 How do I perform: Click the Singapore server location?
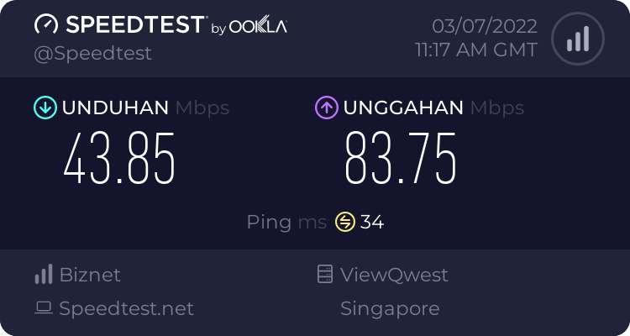pyautogui.click(x=390, y=308)
